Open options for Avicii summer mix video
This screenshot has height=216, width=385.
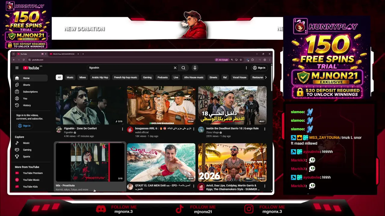[265, 186]
